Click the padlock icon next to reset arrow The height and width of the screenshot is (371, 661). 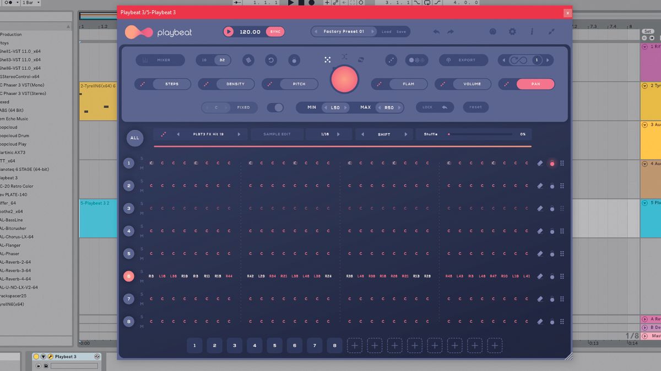point(294,60)
